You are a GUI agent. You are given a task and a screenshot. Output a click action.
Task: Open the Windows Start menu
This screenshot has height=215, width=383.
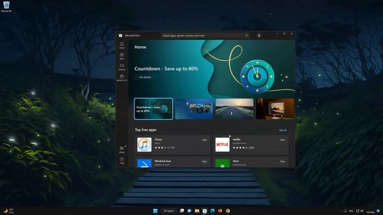[156, 211]
